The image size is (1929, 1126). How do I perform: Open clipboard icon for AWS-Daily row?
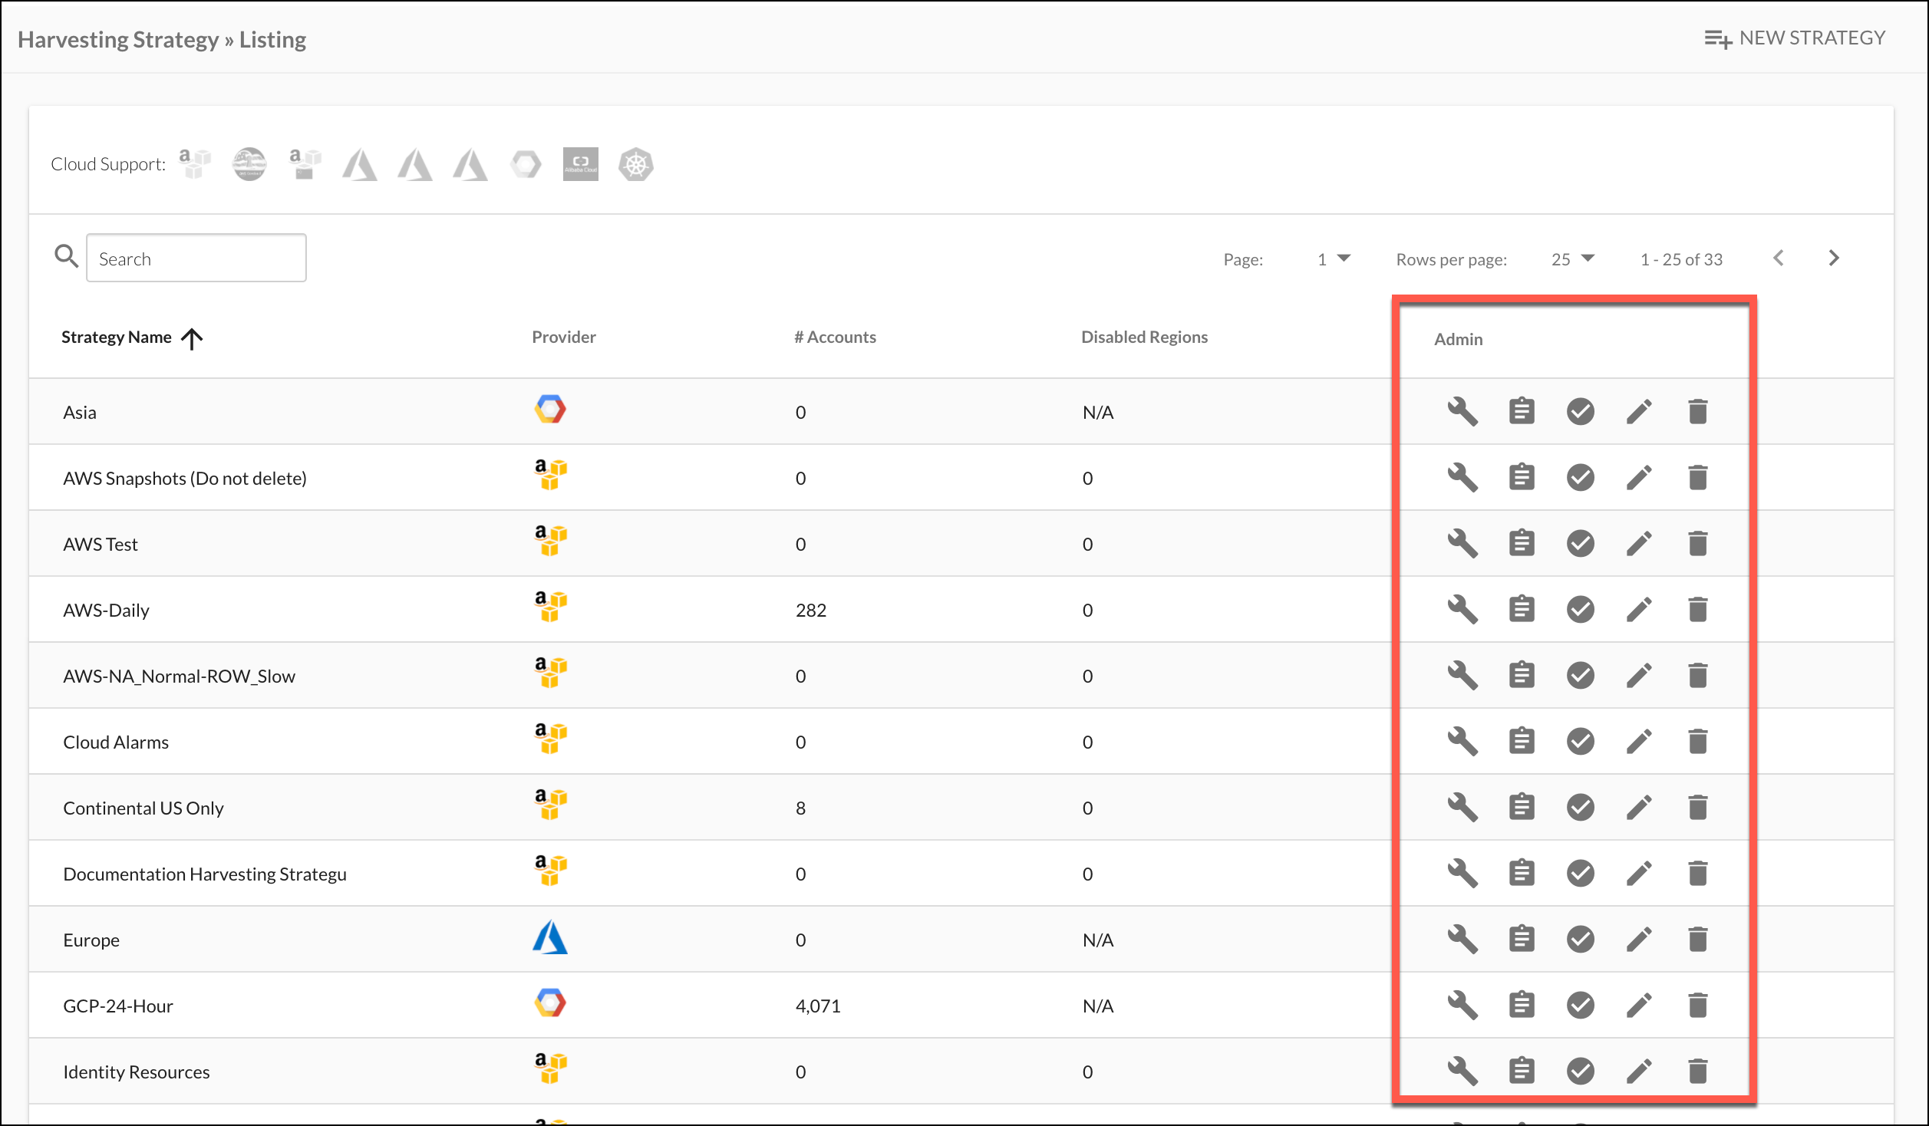[x=1522, y=610]
